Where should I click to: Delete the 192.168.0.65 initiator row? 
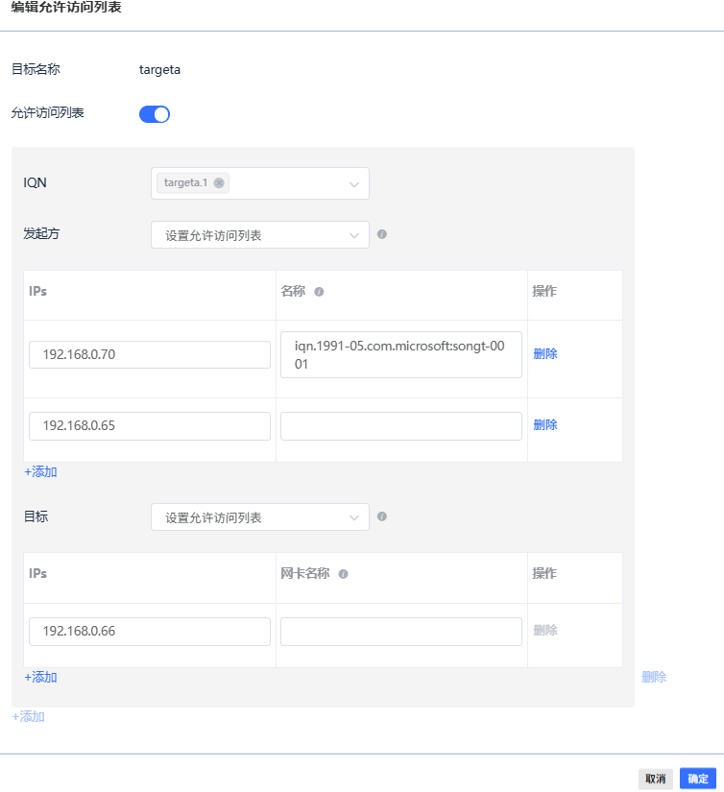point(545,425)
